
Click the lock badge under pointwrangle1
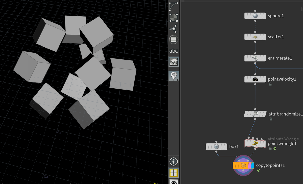tap(270, 149)
